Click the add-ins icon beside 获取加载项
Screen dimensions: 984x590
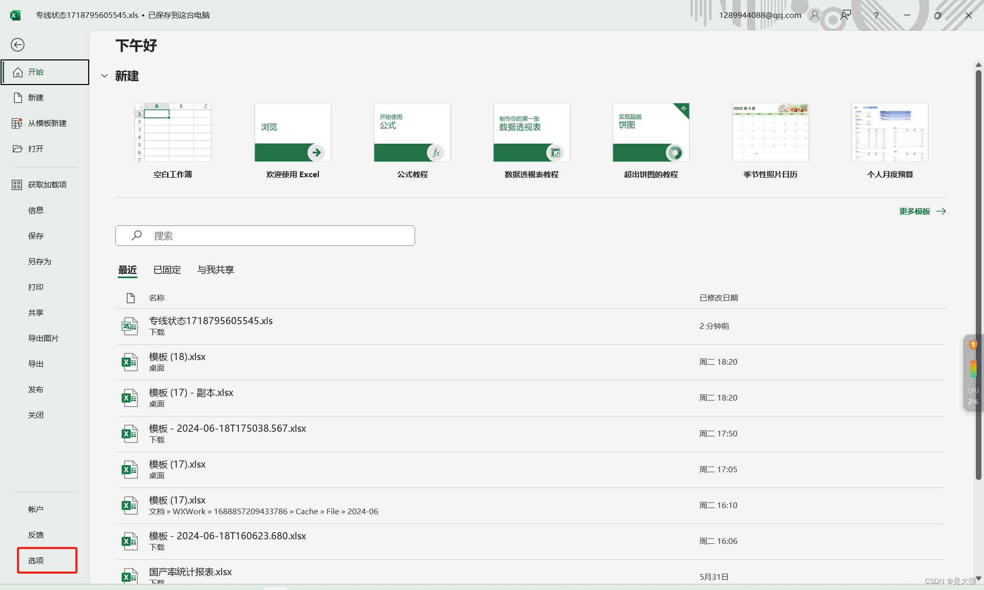[17, 185]
